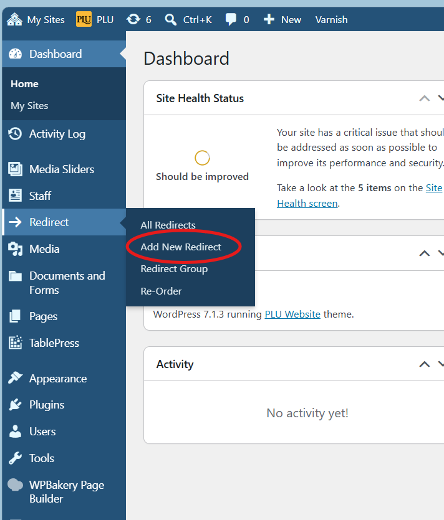Click the Plugins plug icon
Image resolution: width=444 pixels, height=520 pixels.
click(x=15, y=405)
